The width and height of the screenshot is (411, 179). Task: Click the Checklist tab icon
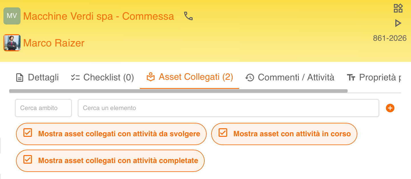[x=75, y=78]
